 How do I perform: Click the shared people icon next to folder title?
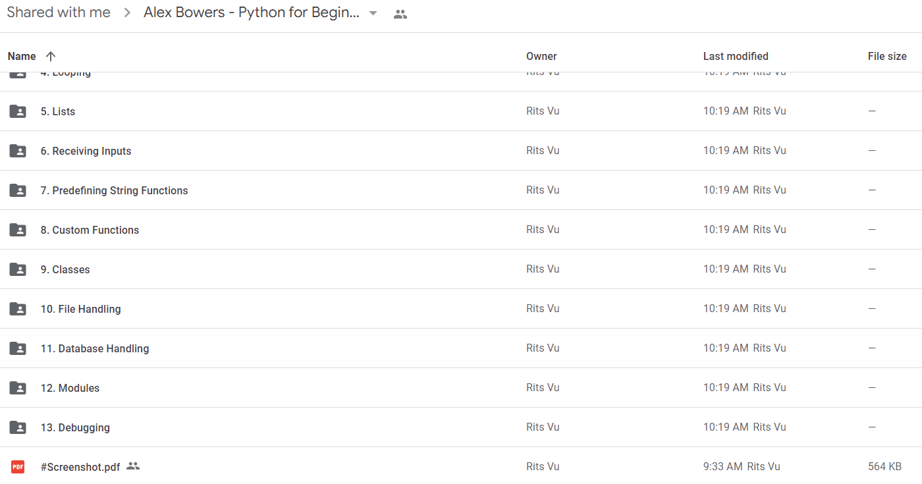(x=400, y=14)
